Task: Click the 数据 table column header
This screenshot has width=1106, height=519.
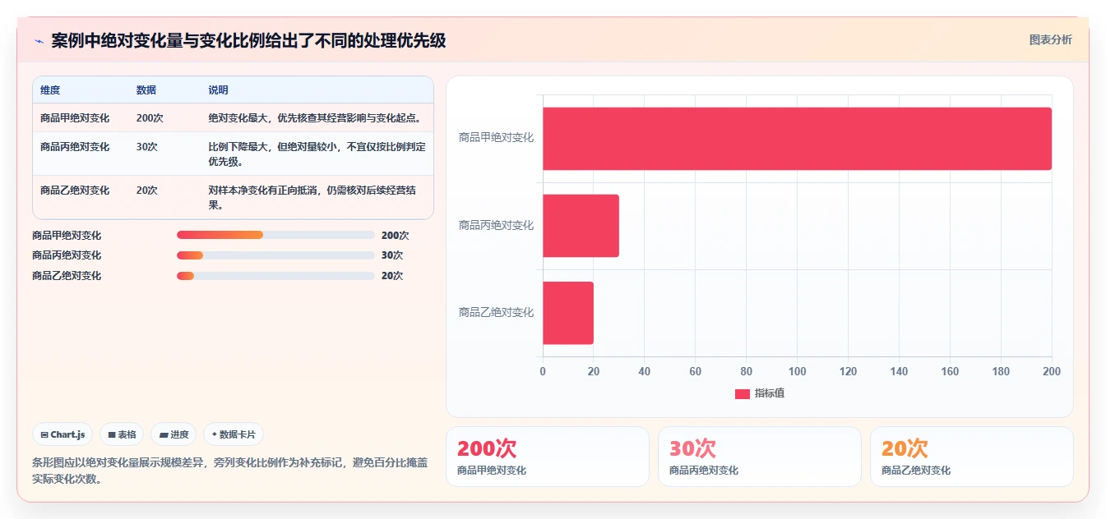Action: (x=146, y=90)
